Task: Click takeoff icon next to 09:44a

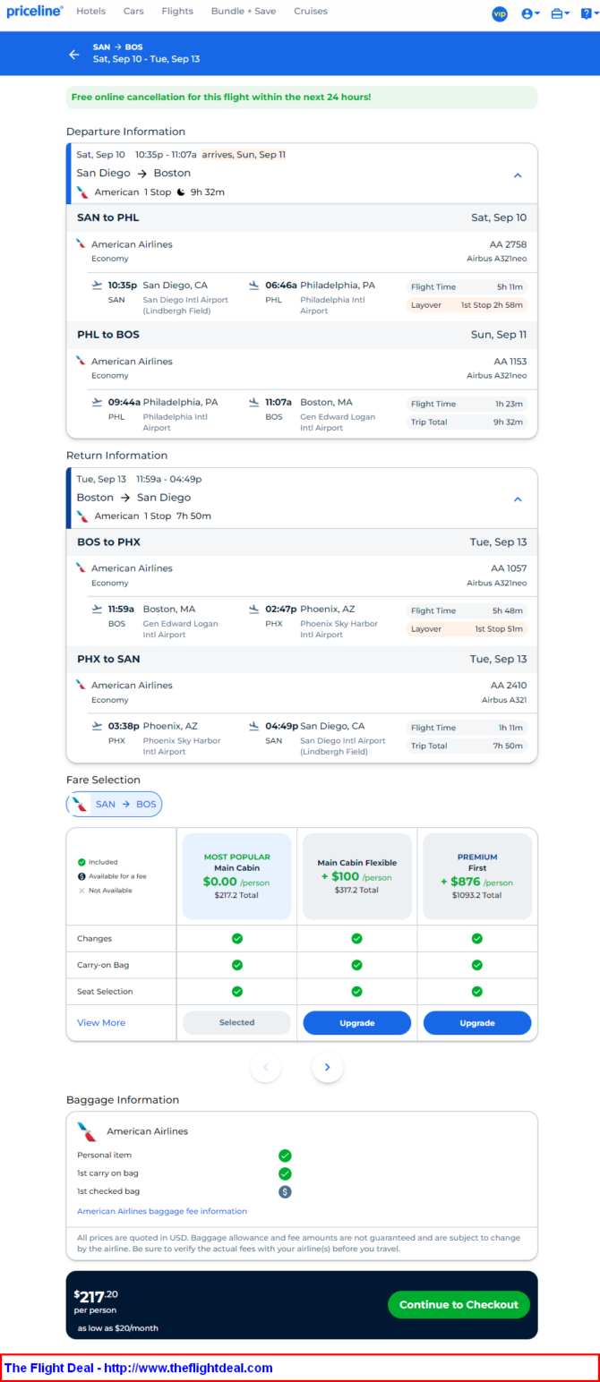Action: (x=98, y=403)
